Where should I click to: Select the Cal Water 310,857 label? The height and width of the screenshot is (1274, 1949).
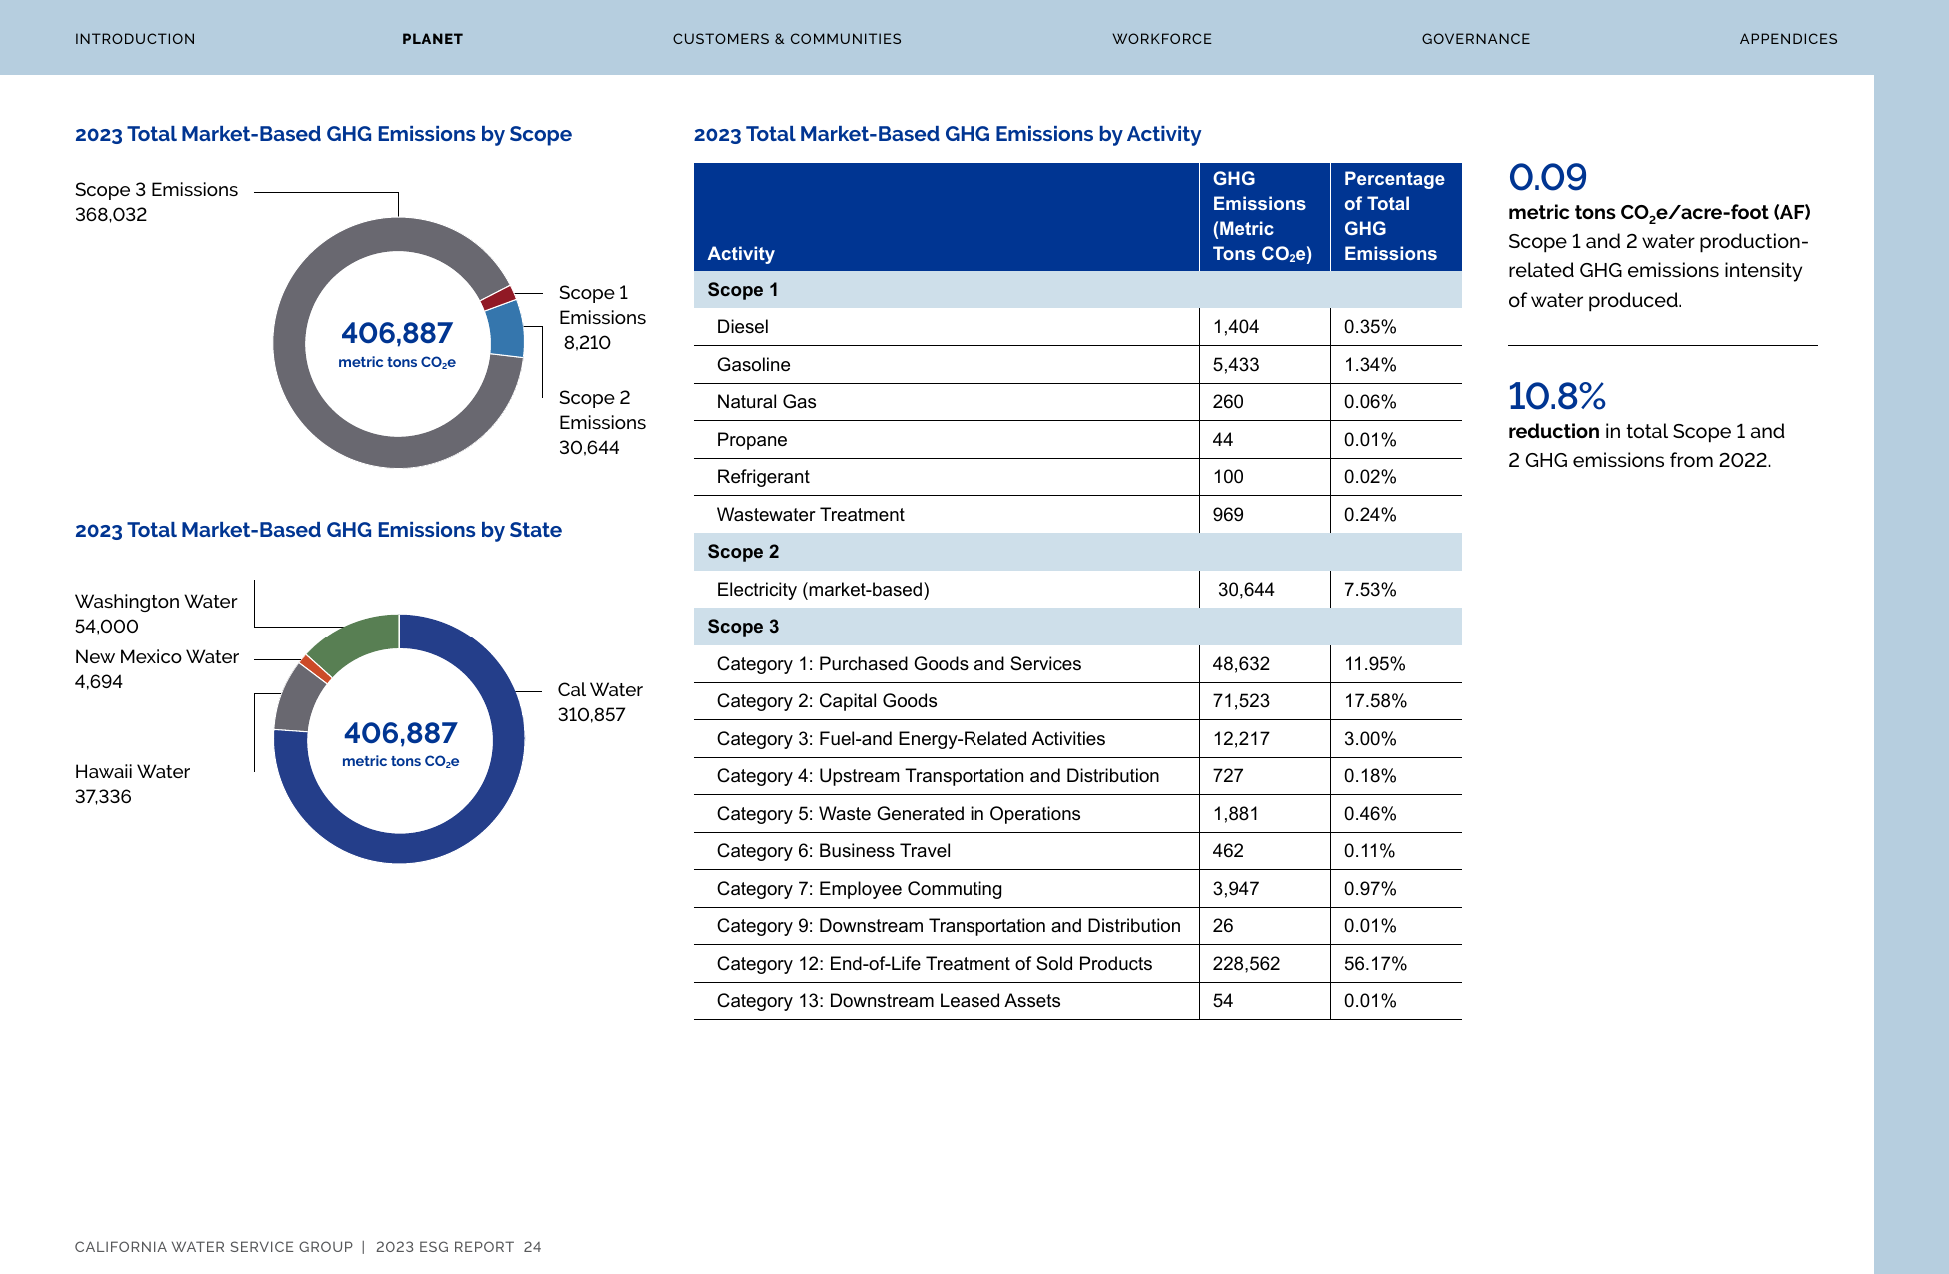600,702
